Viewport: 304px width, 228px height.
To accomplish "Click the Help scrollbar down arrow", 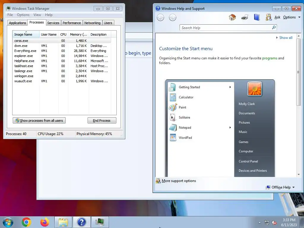I will coord(298,175).
